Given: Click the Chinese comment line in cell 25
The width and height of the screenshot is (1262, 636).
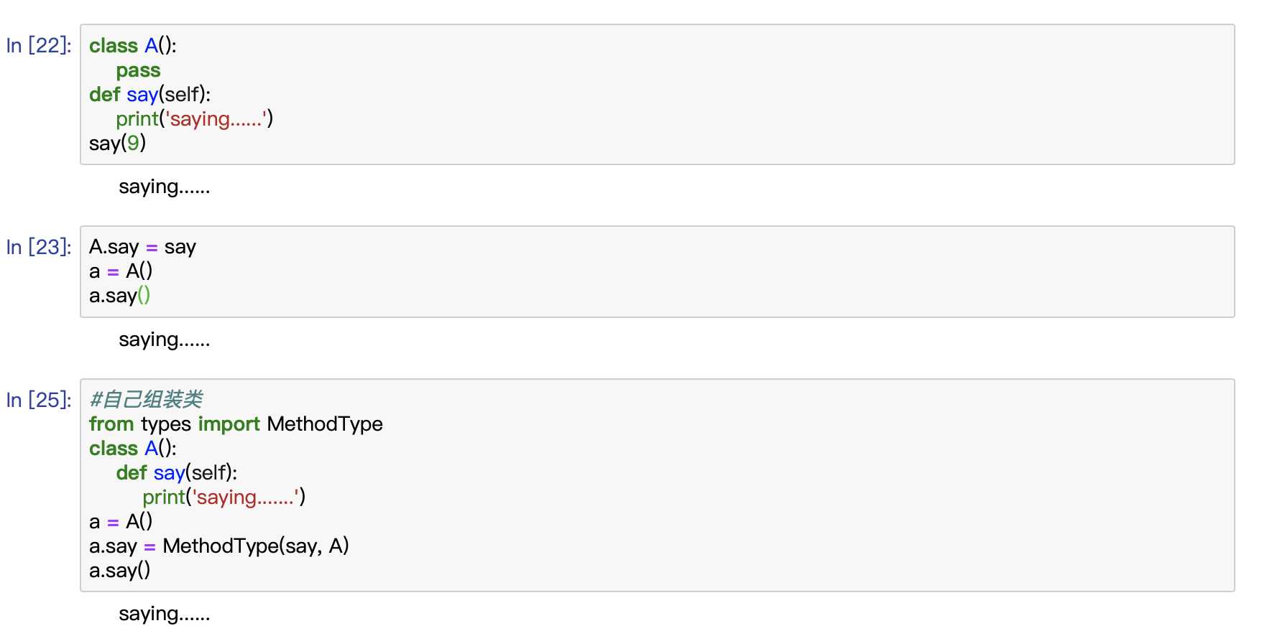Looking at the screenshot, I should point(146,399).
